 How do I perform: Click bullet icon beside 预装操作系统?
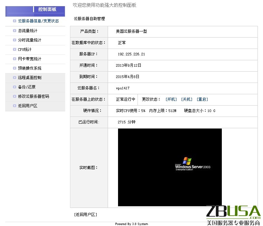point(15,68)
